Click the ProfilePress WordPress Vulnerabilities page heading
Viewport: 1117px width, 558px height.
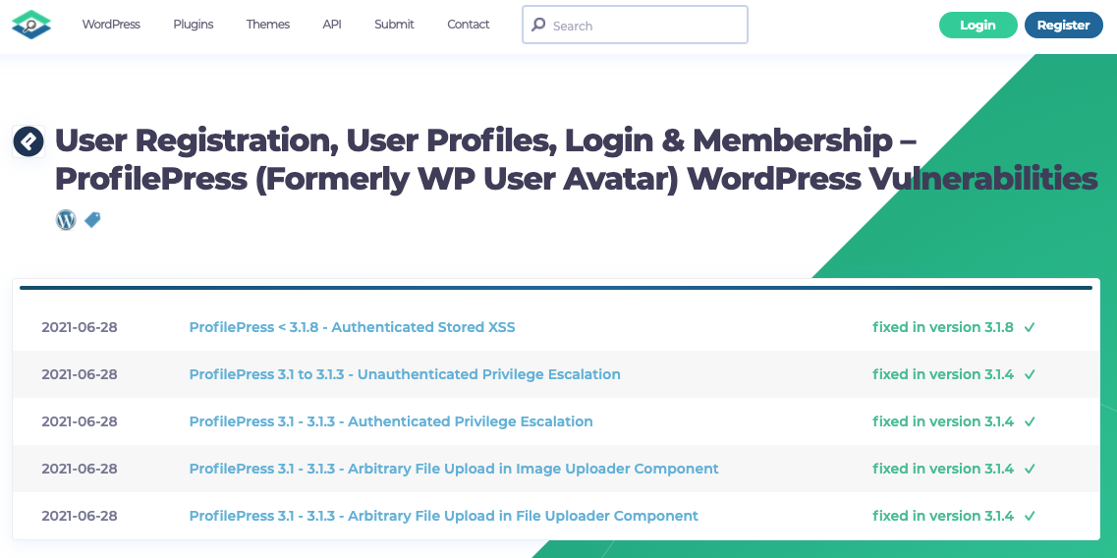coord(576,160)
